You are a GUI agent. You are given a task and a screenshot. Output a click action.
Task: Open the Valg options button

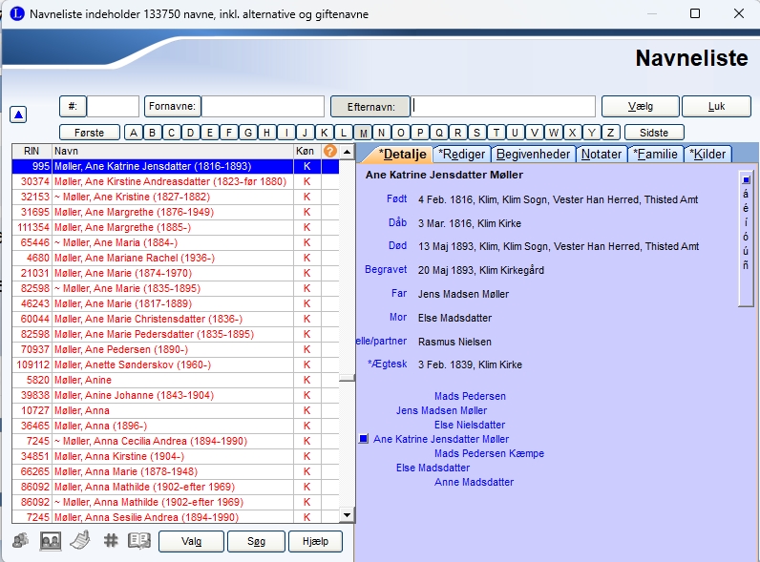[190, 541]
